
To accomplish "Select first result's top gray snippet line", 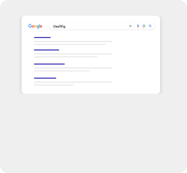I will tap(73, 42).
